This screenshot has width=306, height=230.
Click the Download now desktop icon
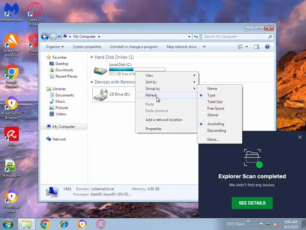12,202
